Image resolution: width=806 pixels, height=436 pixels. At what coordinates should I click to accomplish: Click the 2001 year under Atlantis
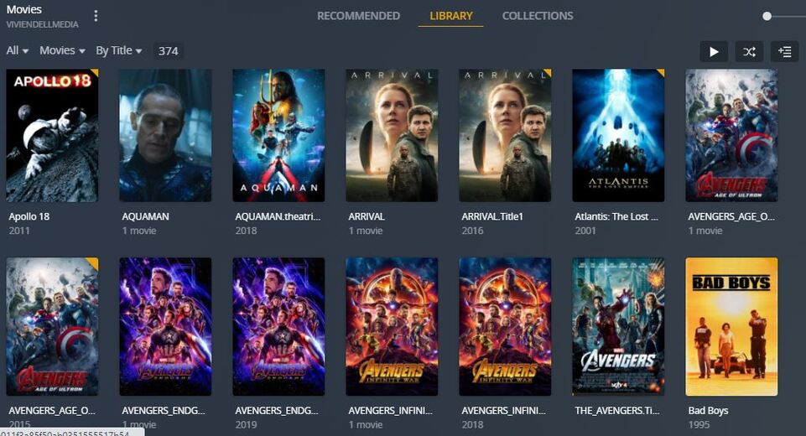pyautogui.click(x=585, y=231)
